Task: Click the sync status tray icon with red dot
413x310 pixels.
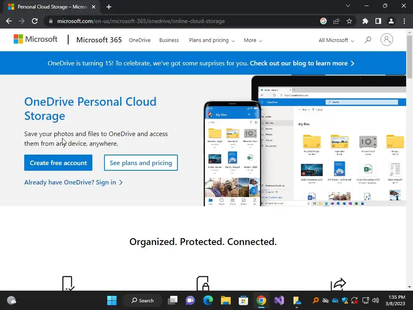Action: 355,300
